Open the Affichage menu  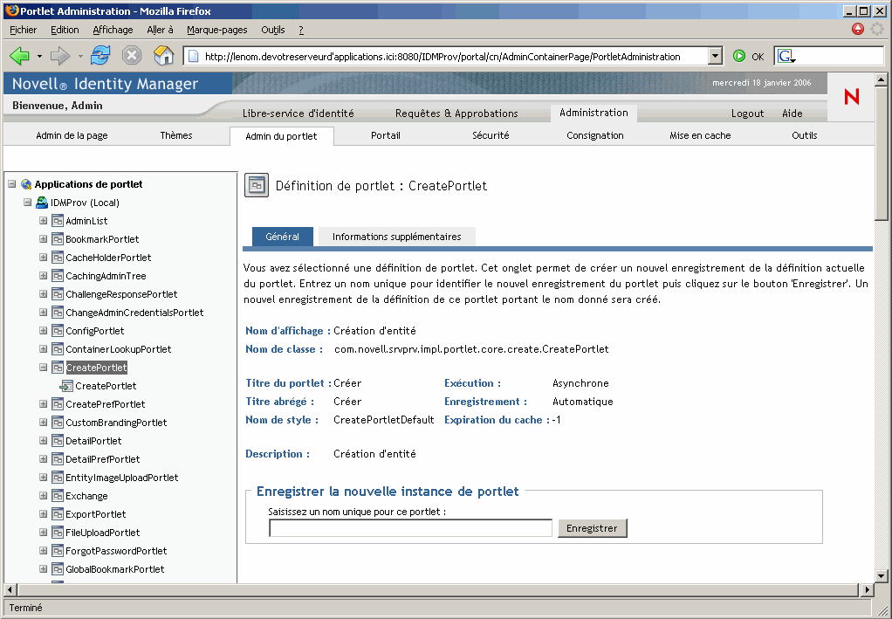click(x=113, y=30)
